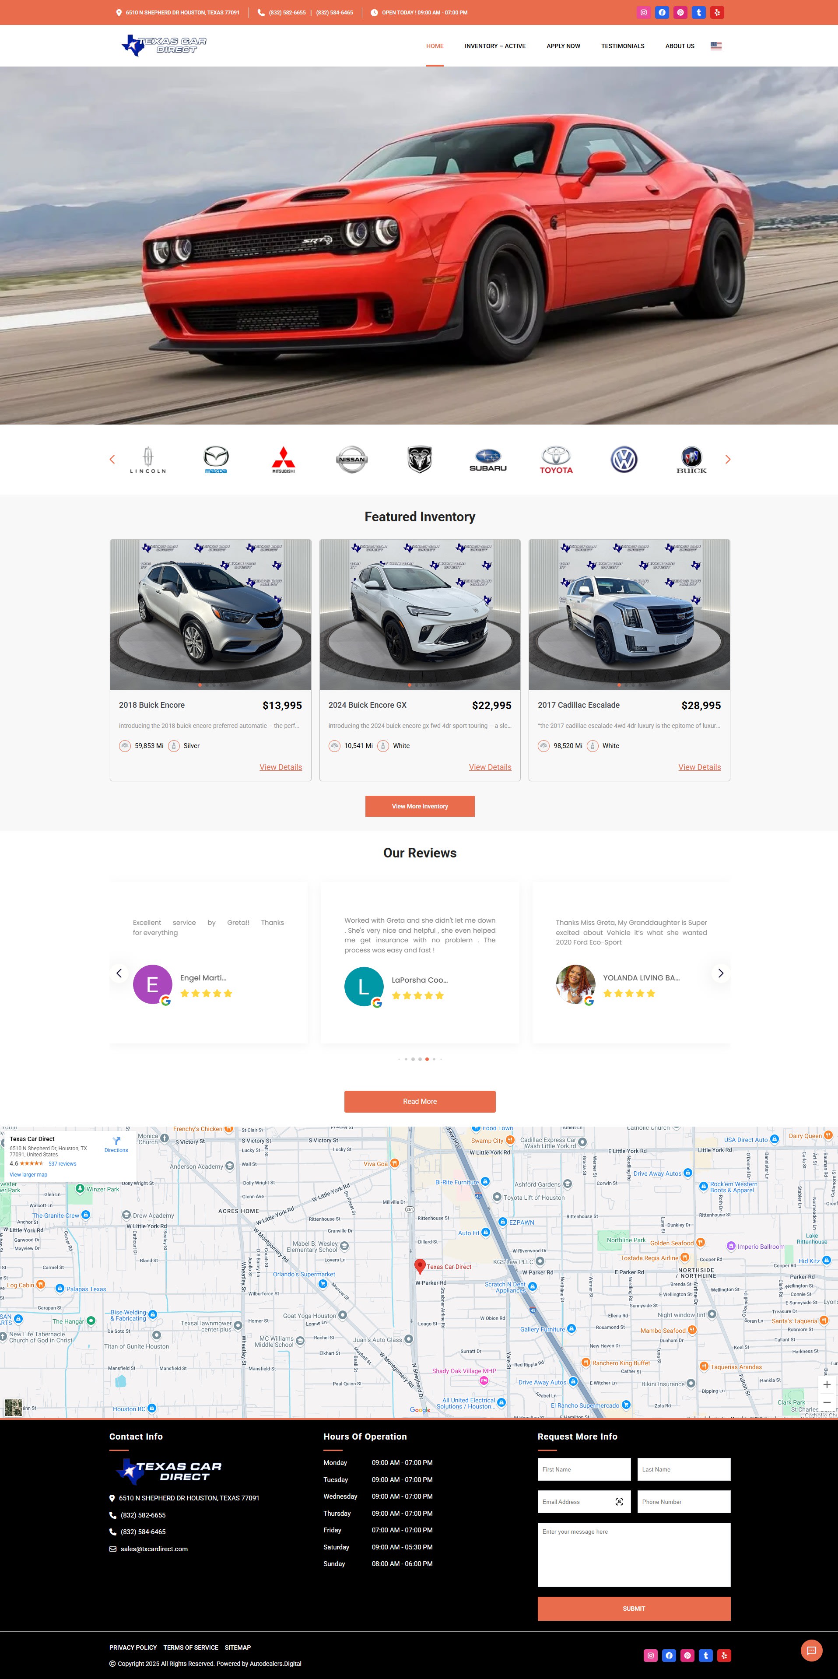The height and width of the screenshot is (1679, 838).
Task: Show previous brand logos with left arrow
Action: 112,460
